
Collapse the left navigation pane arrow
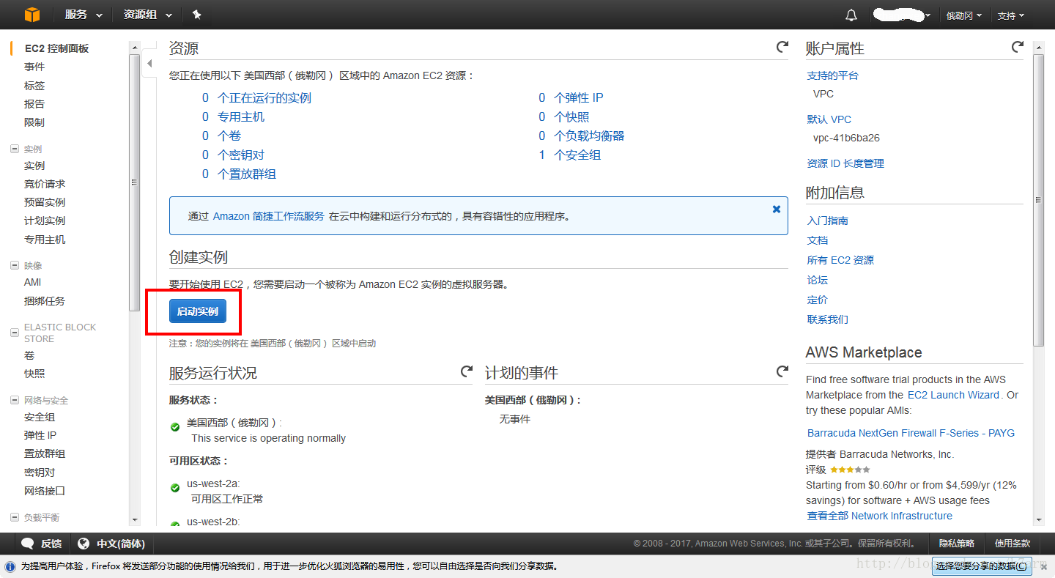(x=149, y=64)
